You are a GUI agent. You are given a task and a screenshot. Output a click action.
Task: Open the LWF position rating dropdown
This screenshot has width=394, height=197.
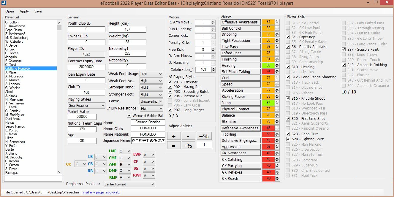click(149, 155)
